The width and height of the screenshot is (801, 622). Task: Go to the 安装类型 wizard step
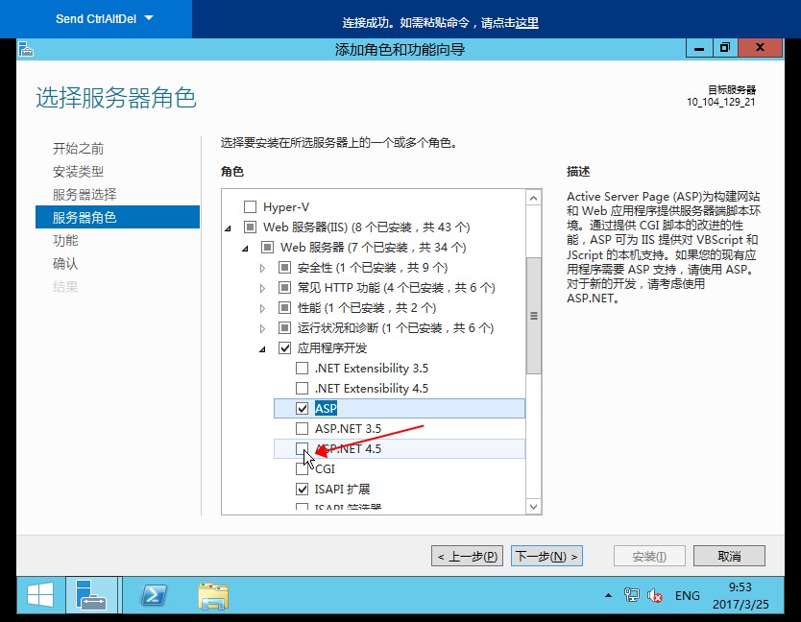coord(78,172)
